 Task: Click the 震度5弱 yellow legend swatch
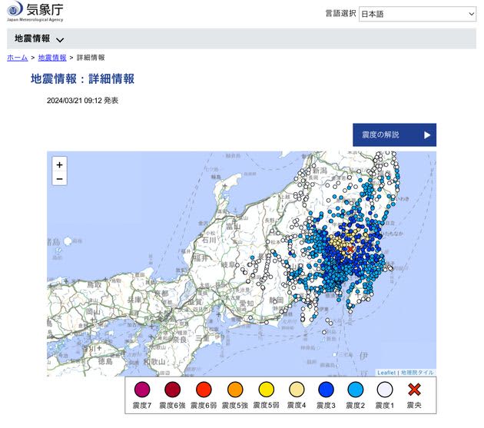[x=266, y=390]
